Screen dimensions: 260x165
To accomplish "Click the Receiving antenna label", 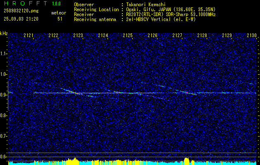I will point(95,19).
